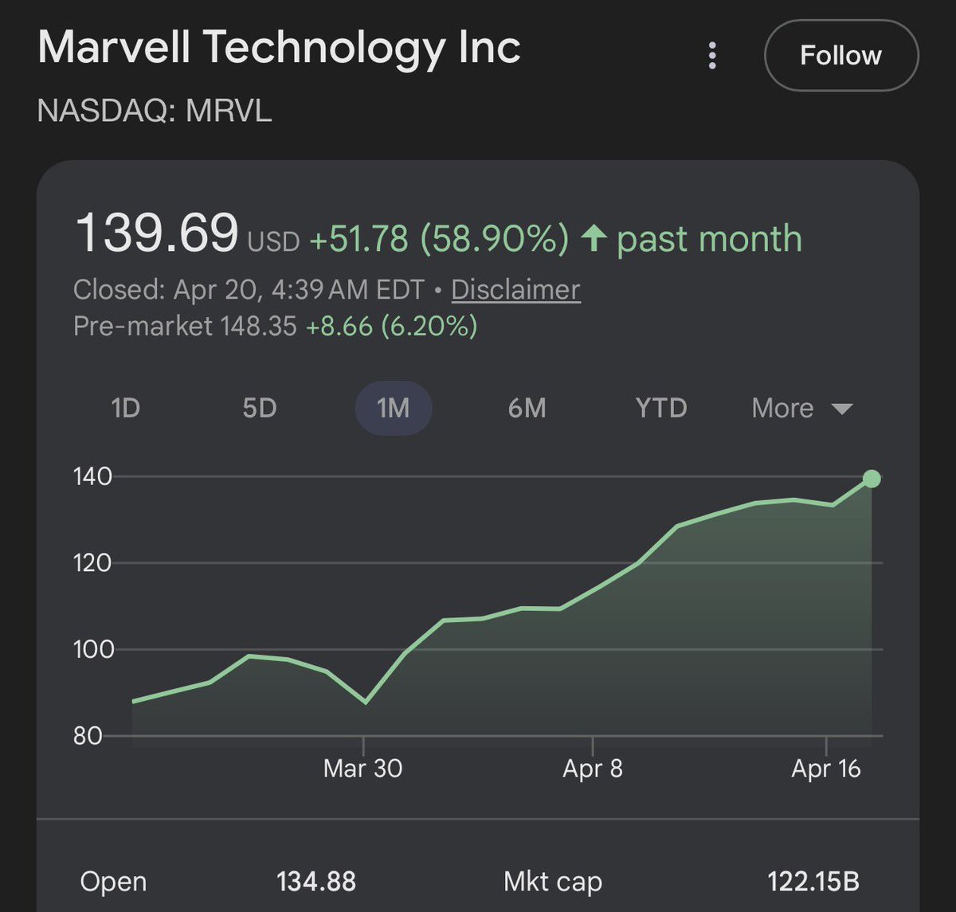Viewport: 956px width, 912px height.
Task: Click the More dropdown triangle arrow
Action: (841, 409)
